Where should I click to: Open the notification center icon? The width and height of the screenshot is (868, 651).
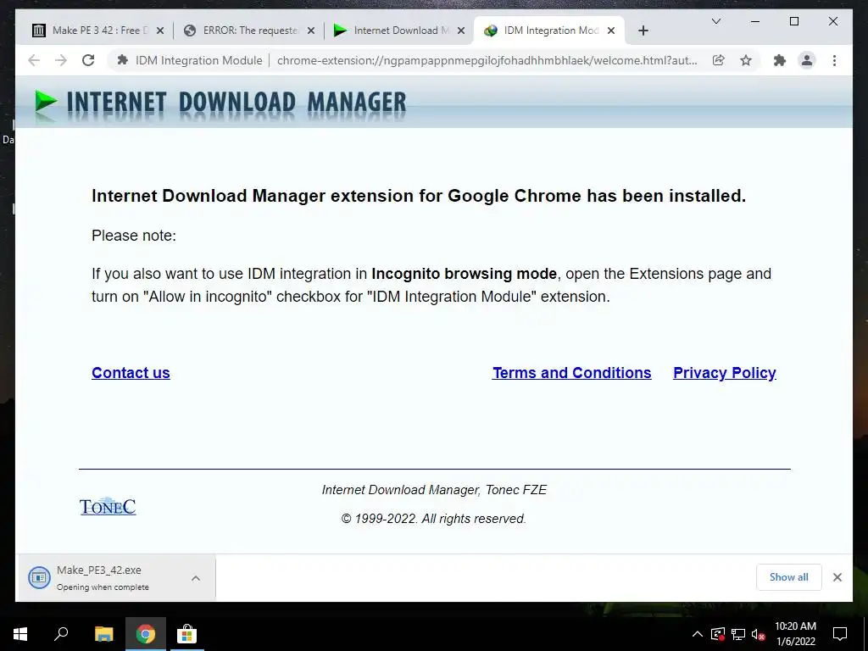(840, 634)
